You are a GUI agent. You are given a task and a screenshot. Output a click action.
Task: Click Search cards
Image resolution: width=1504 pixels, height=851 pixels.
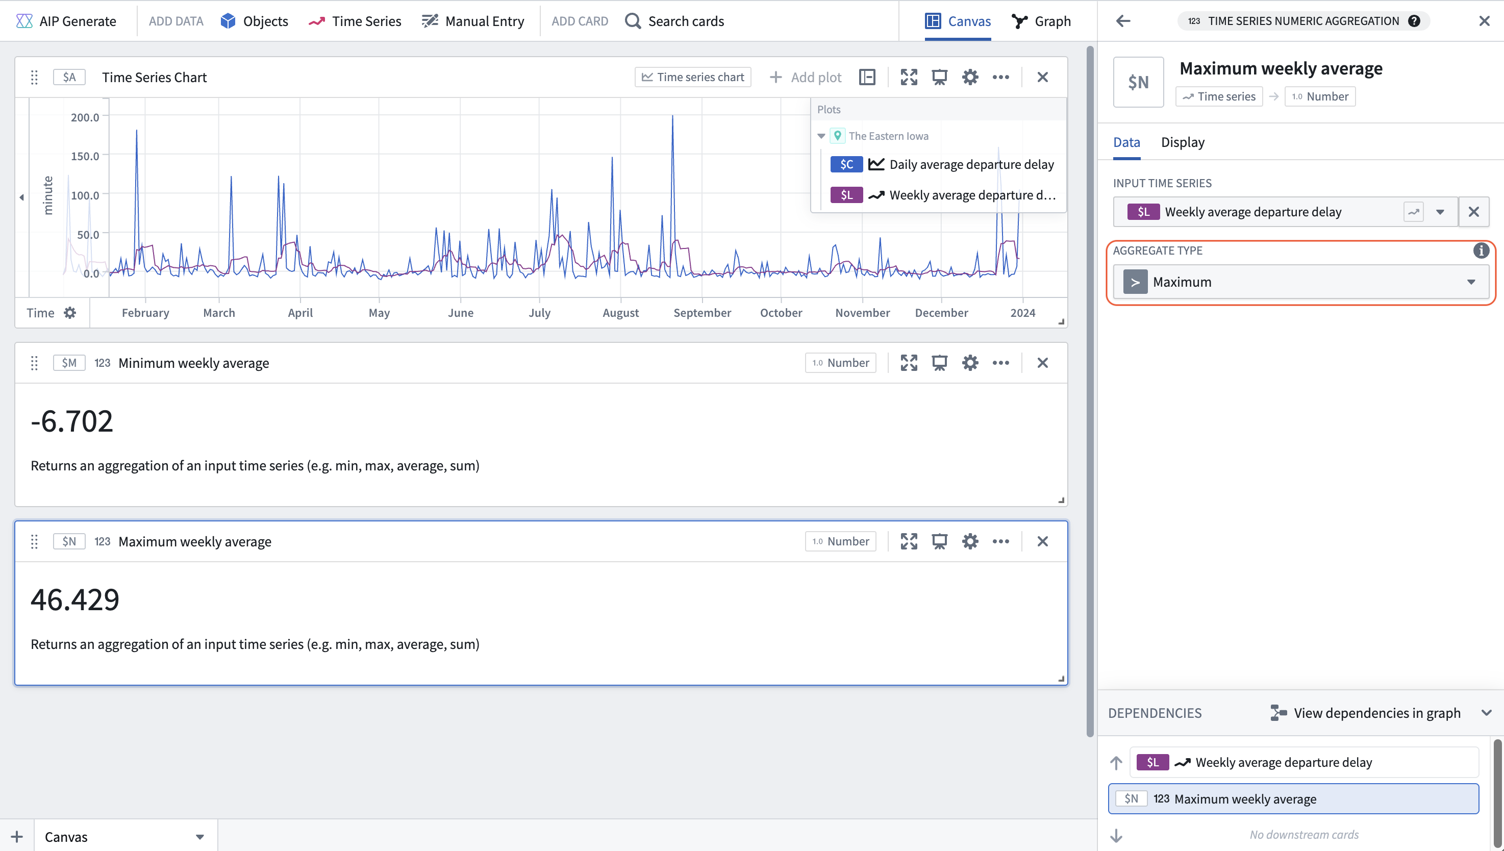[x=674, y=21]
